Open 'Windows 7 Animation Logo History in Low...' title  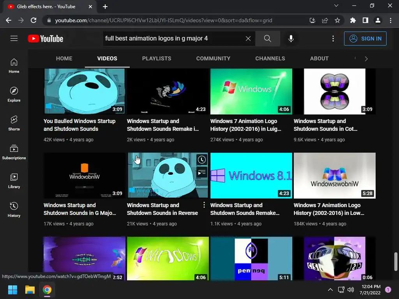[329, 209]
